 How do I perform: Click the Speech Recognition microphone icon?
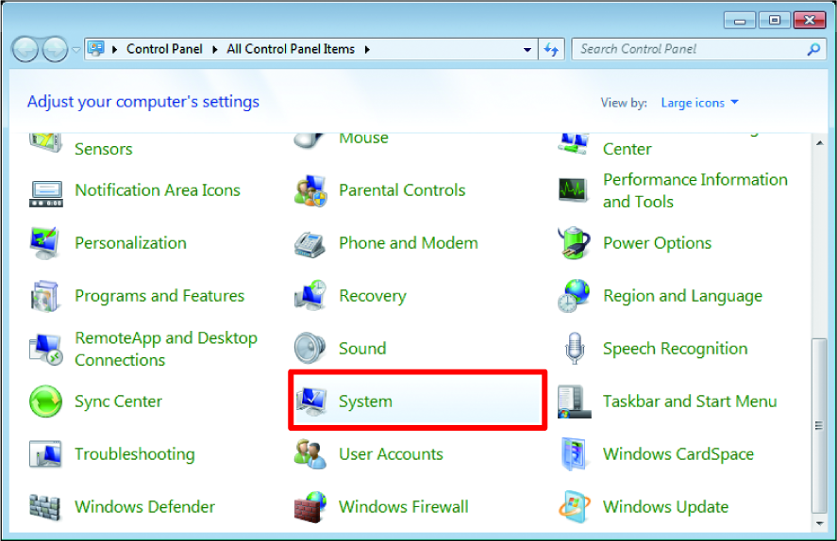574,349
